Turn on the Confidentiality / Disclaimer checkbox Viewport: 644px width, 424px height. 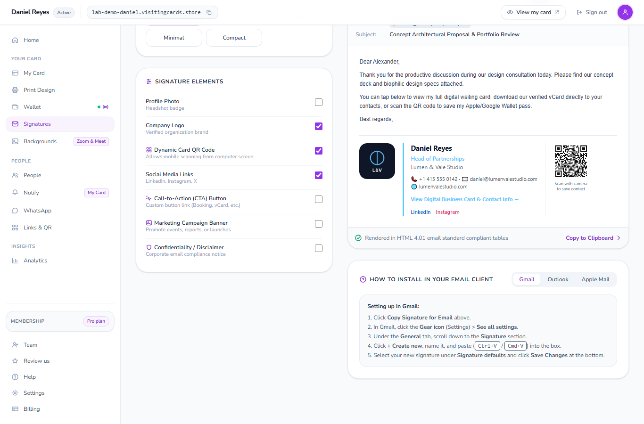coord(319,248)
